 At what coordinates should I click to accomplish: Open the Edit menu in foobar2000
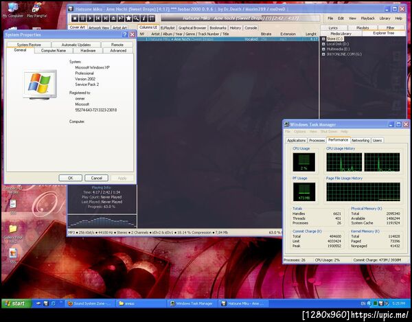(341, 19)
